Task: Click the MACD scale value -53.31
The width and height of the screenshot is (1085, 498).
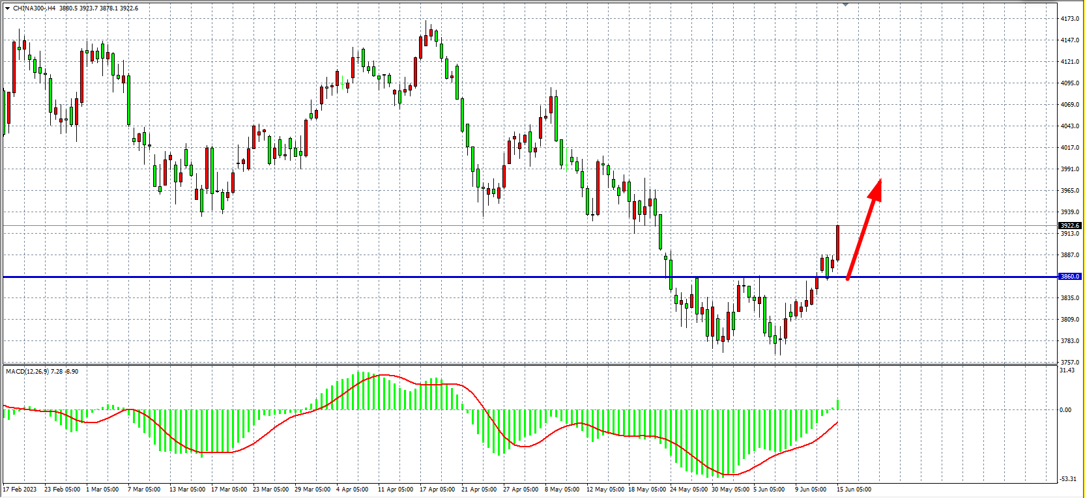Action: 1068,479
